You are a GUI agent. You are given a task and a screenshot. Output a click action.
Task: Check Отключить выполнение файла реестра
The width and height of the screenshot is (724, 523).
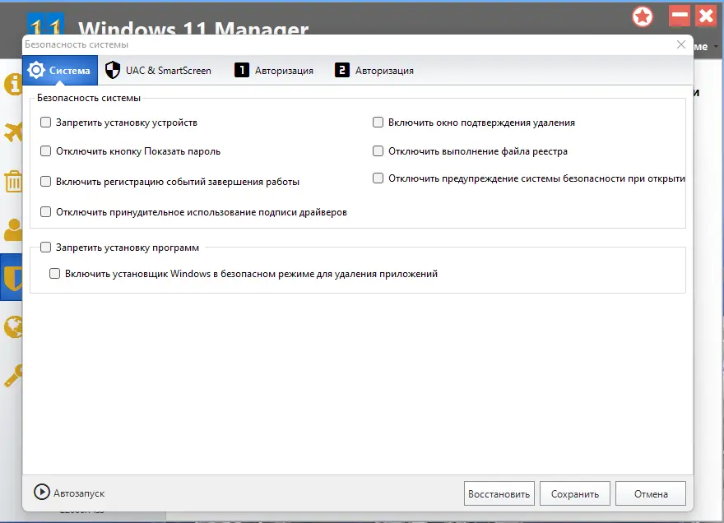(378, 151)
